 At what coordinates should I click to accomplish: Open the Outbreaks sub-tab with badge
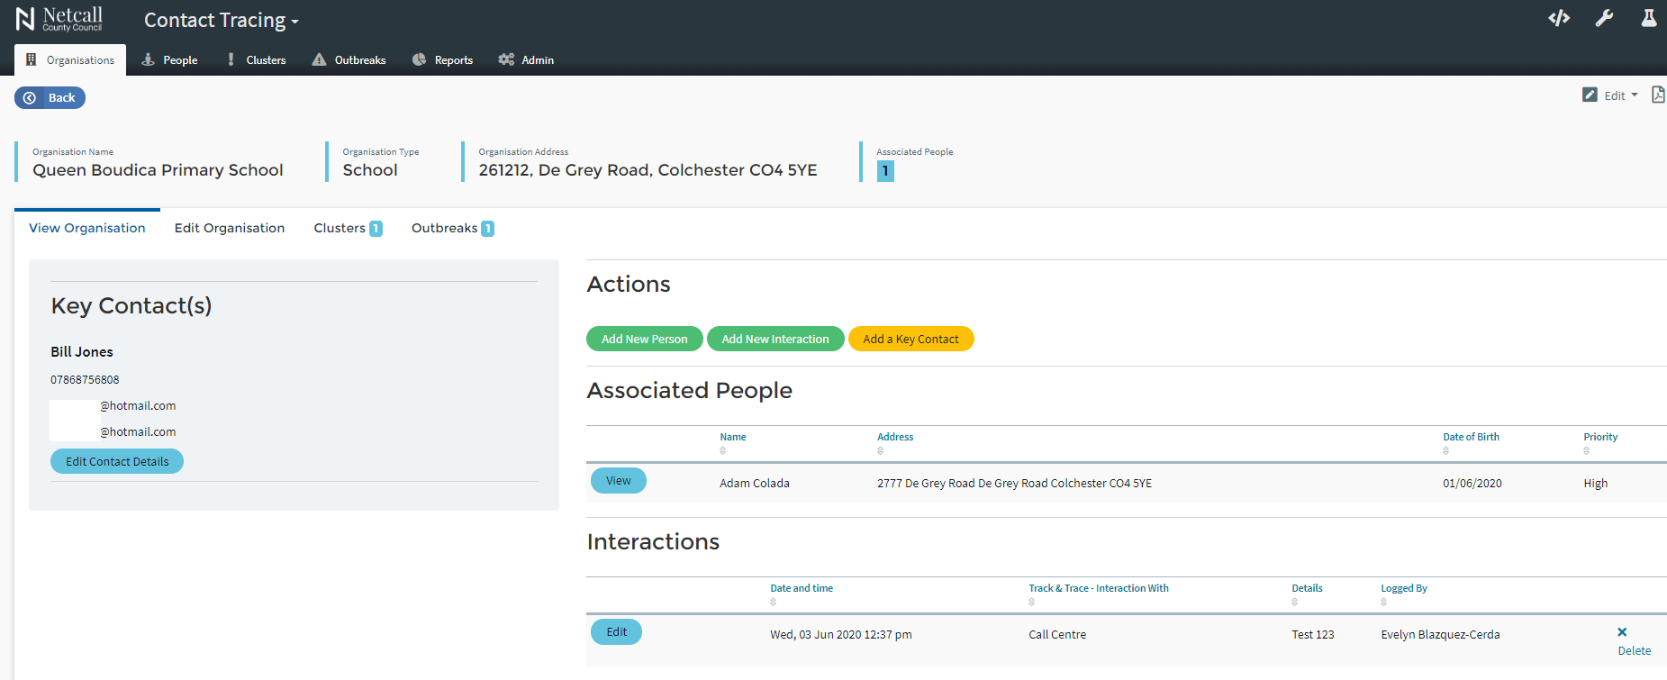pyautogui.click(x=452, y=228)
